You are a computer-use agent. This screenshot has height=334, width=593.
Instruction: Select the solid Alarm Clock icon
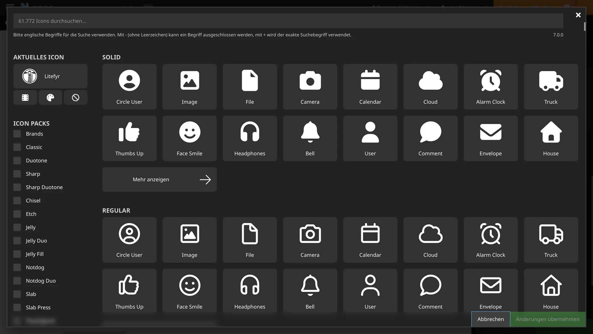pos(490,87)
